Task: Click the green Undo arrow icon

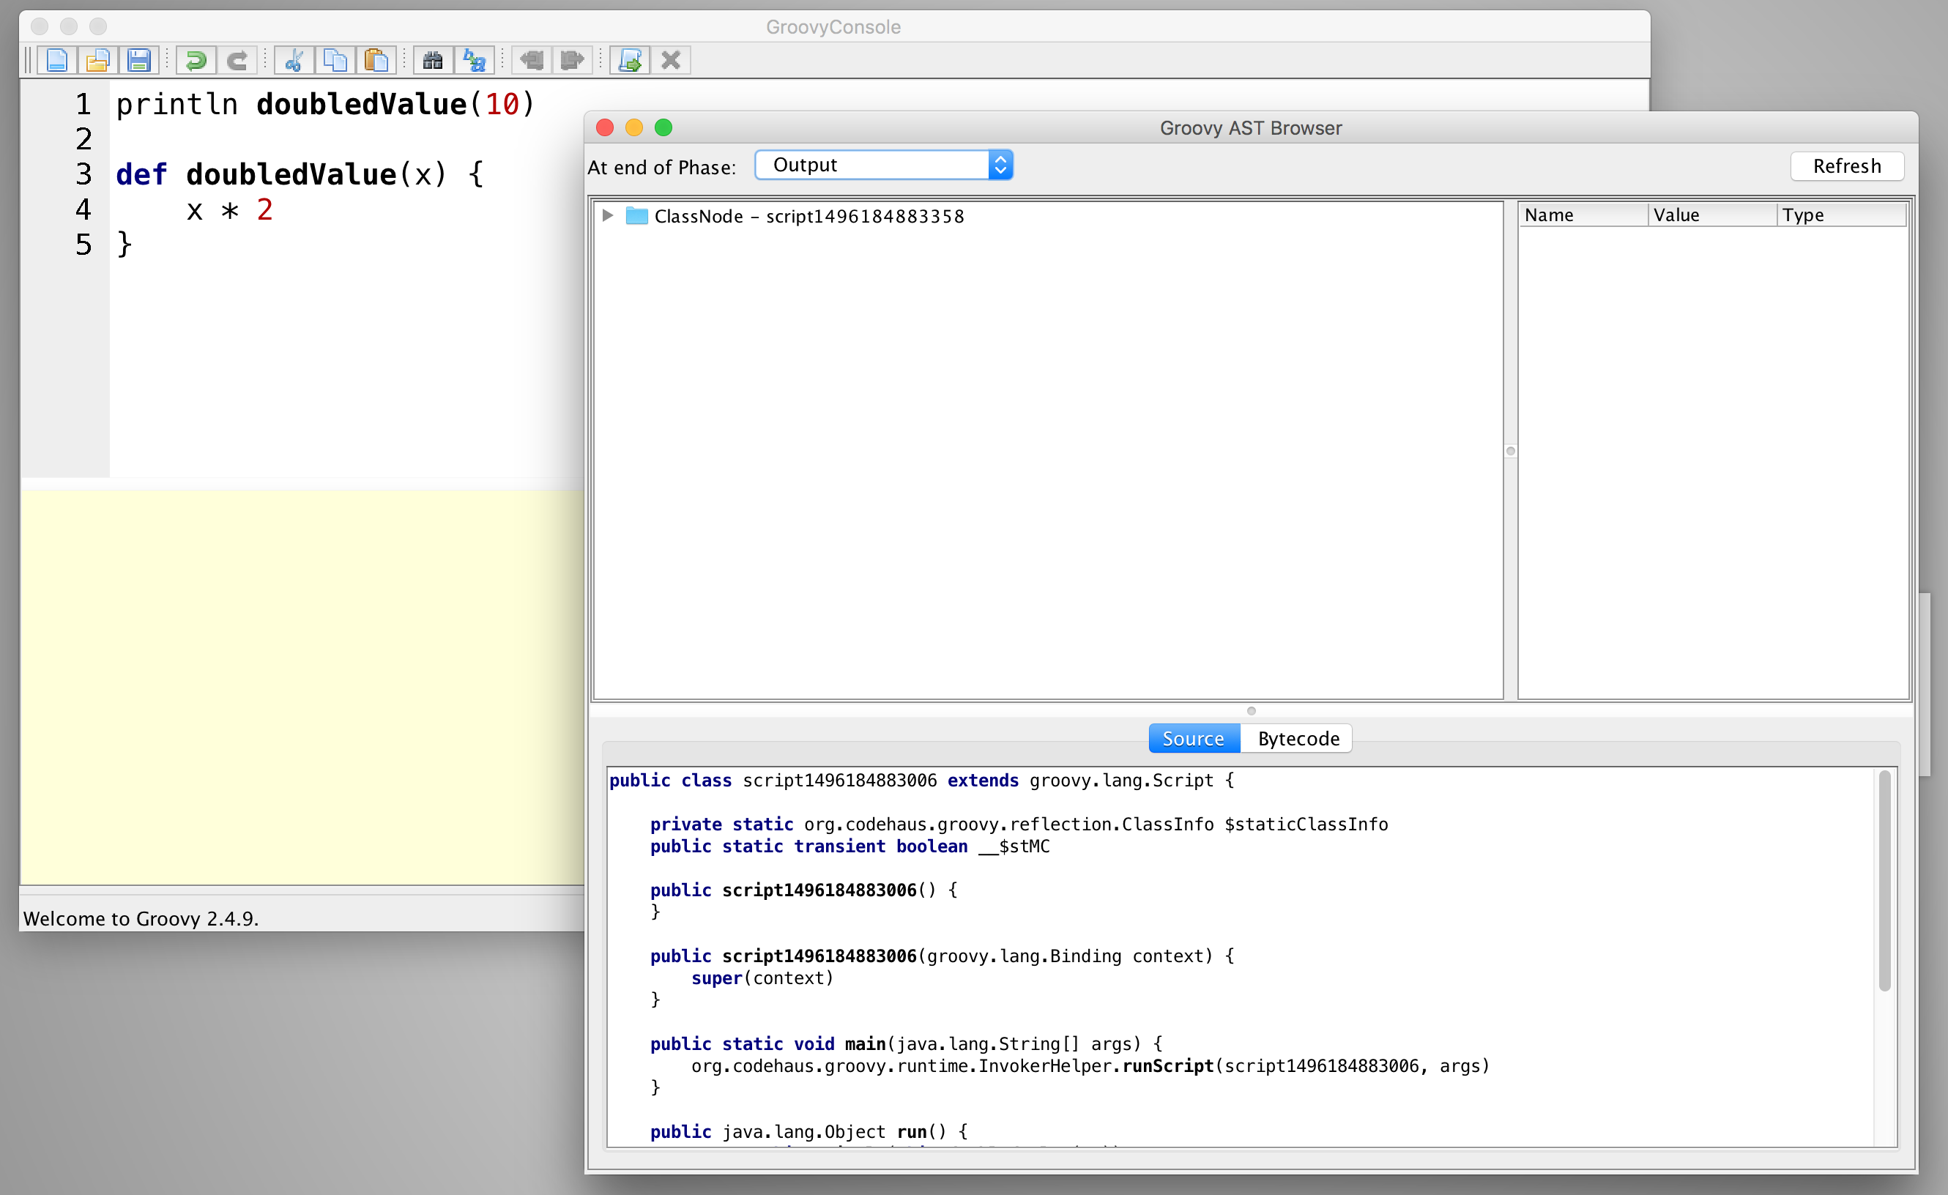Action: tap(196, 60)
